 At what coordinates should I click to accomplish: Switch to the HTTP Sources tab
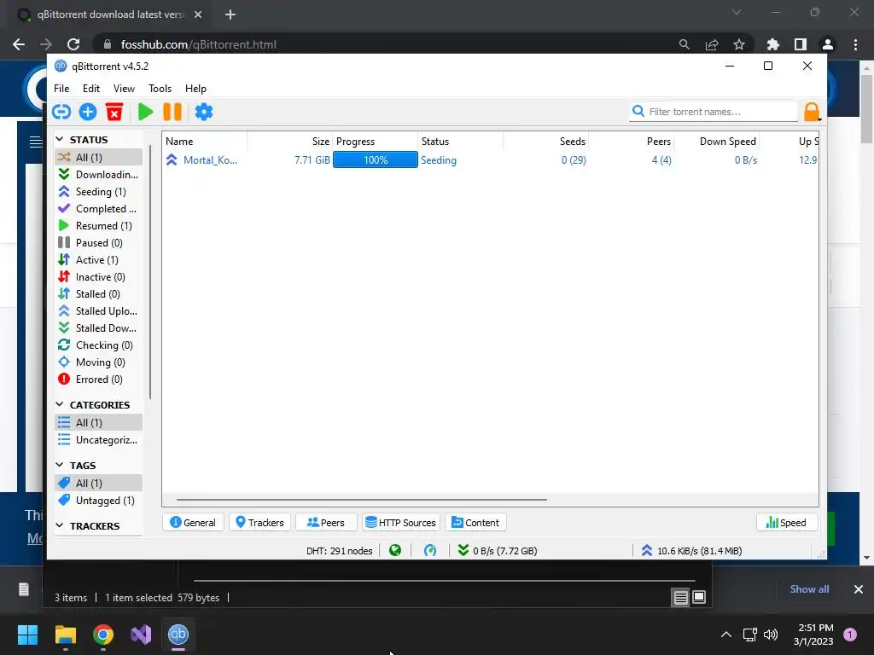(x=401, y=523)
